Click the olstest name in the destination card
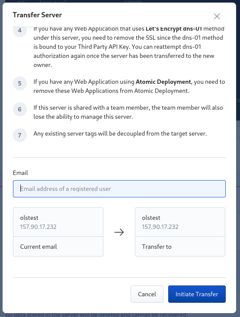The height and width of the screenshot is (317, 240). click(x=151, y=218)
